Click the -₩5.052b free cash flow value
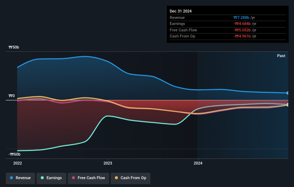Viewport: 294px width, 187px height. (x=242, y=30)
